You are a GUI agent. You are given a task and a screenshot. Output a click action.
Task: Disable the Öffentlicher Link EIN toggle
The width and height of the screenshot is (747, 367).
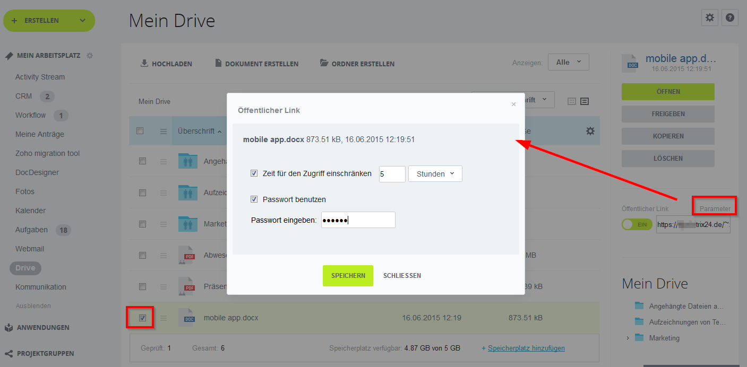click(637, 224)
